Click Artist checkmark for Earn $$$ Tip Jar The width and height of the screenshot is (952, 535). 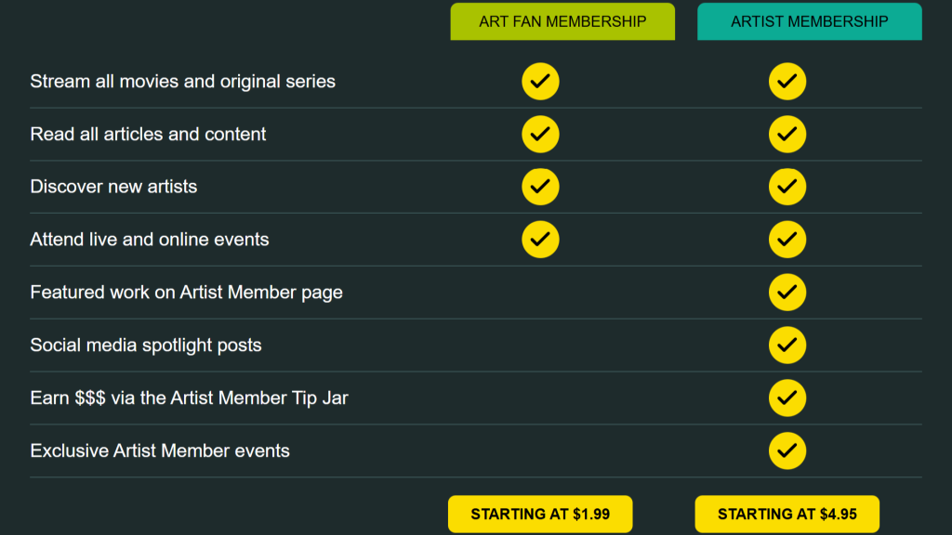[x=787, y=398]
